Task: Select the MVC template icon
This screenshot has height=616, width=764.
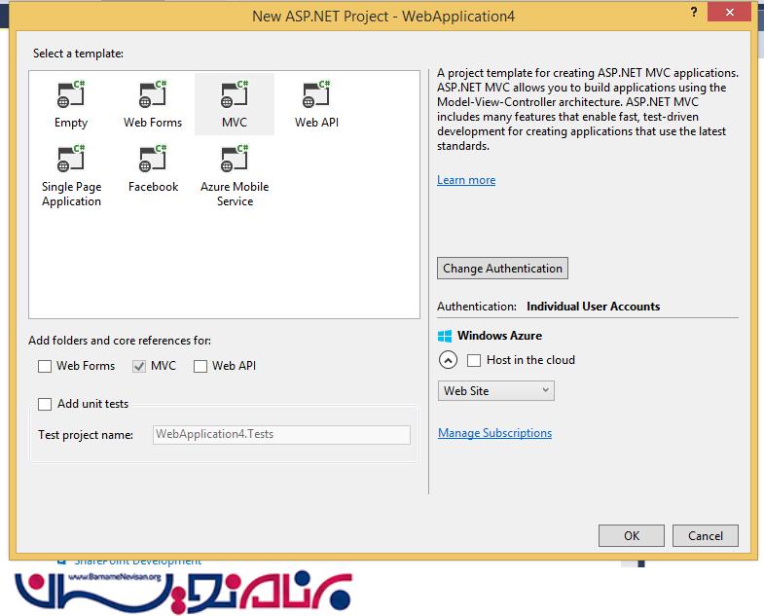Action: pyautogui.click(x=235, y=104)
